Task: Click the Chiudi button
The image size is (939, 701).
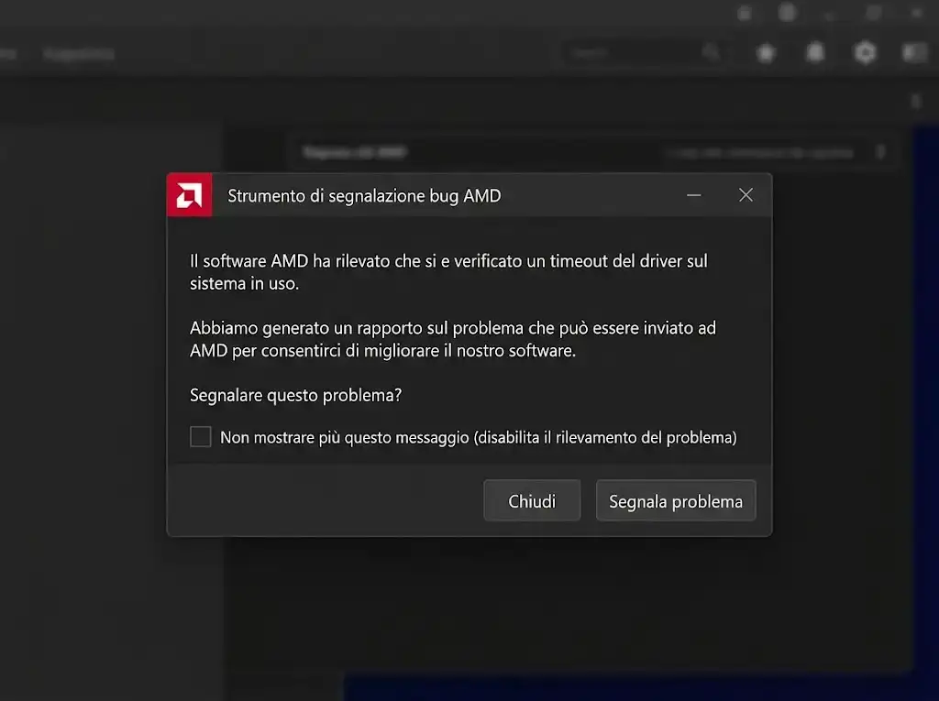Action: coord(532,500)
